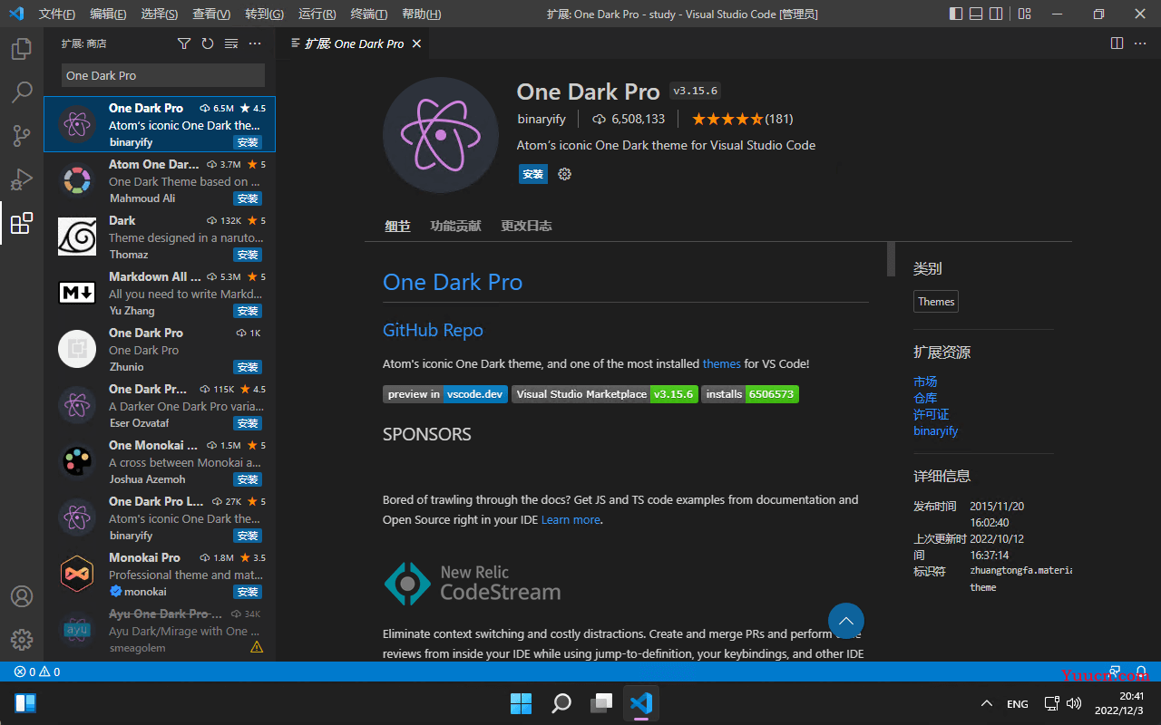The height and width of the screenshot is (725, 1161).
Task: Open the 编辑(E) menu
Action: coord(109,14)
